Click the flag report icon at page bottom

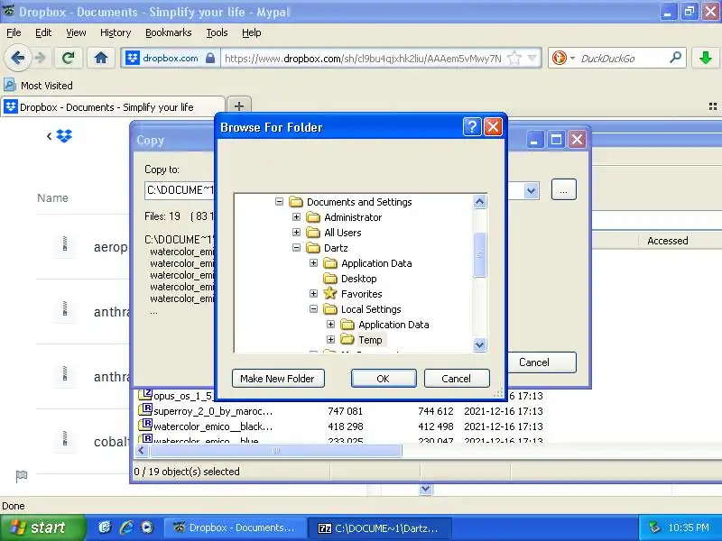(22, 476)
